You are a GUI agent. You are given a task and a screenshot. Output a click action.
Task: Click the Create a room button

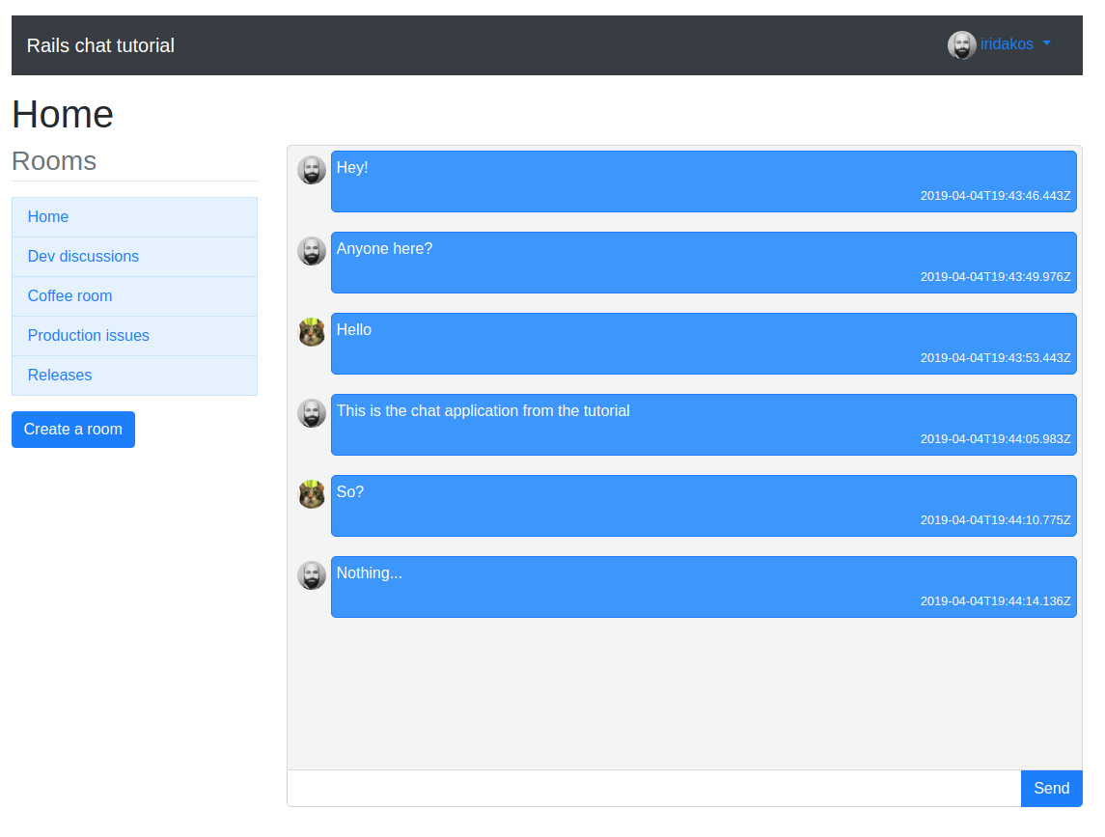click(x=73, y=430)
